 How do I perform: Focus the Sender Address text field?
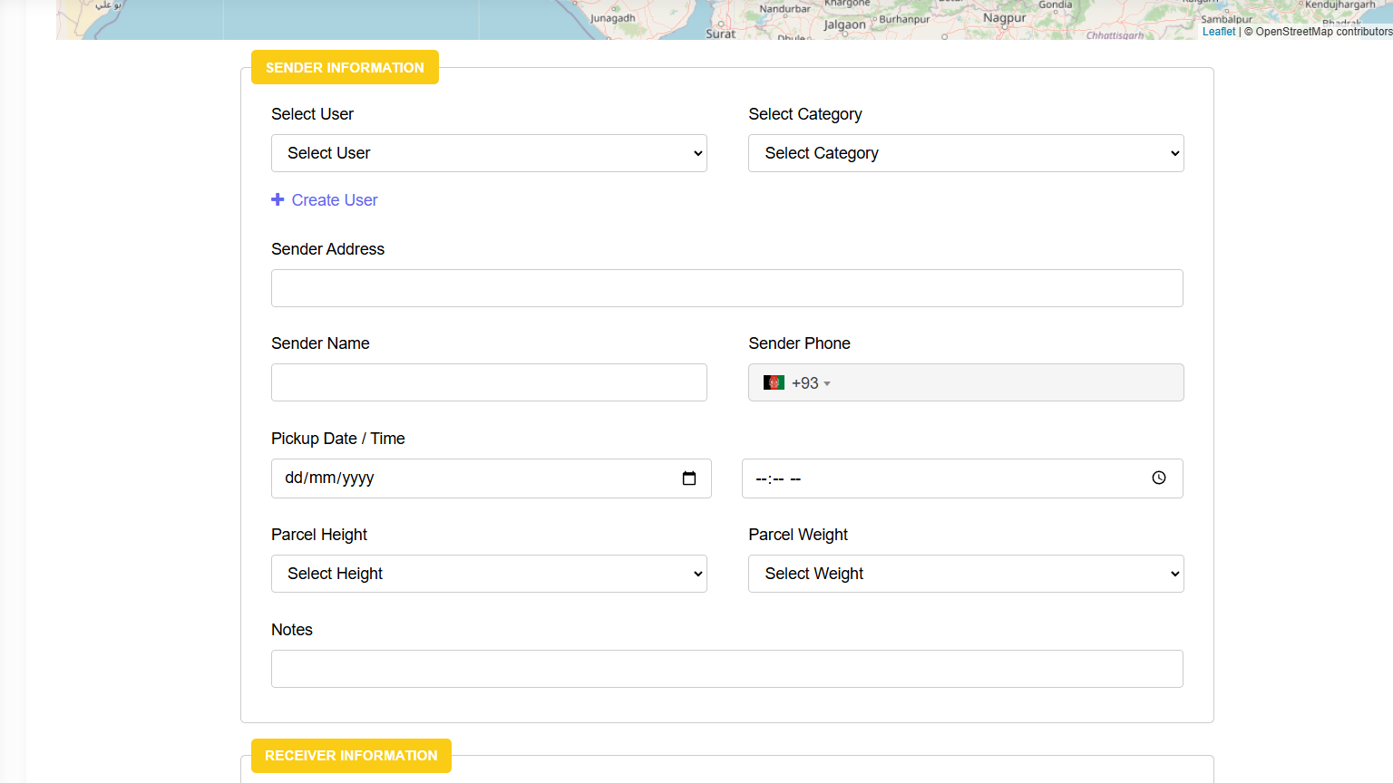coord(726,288)
